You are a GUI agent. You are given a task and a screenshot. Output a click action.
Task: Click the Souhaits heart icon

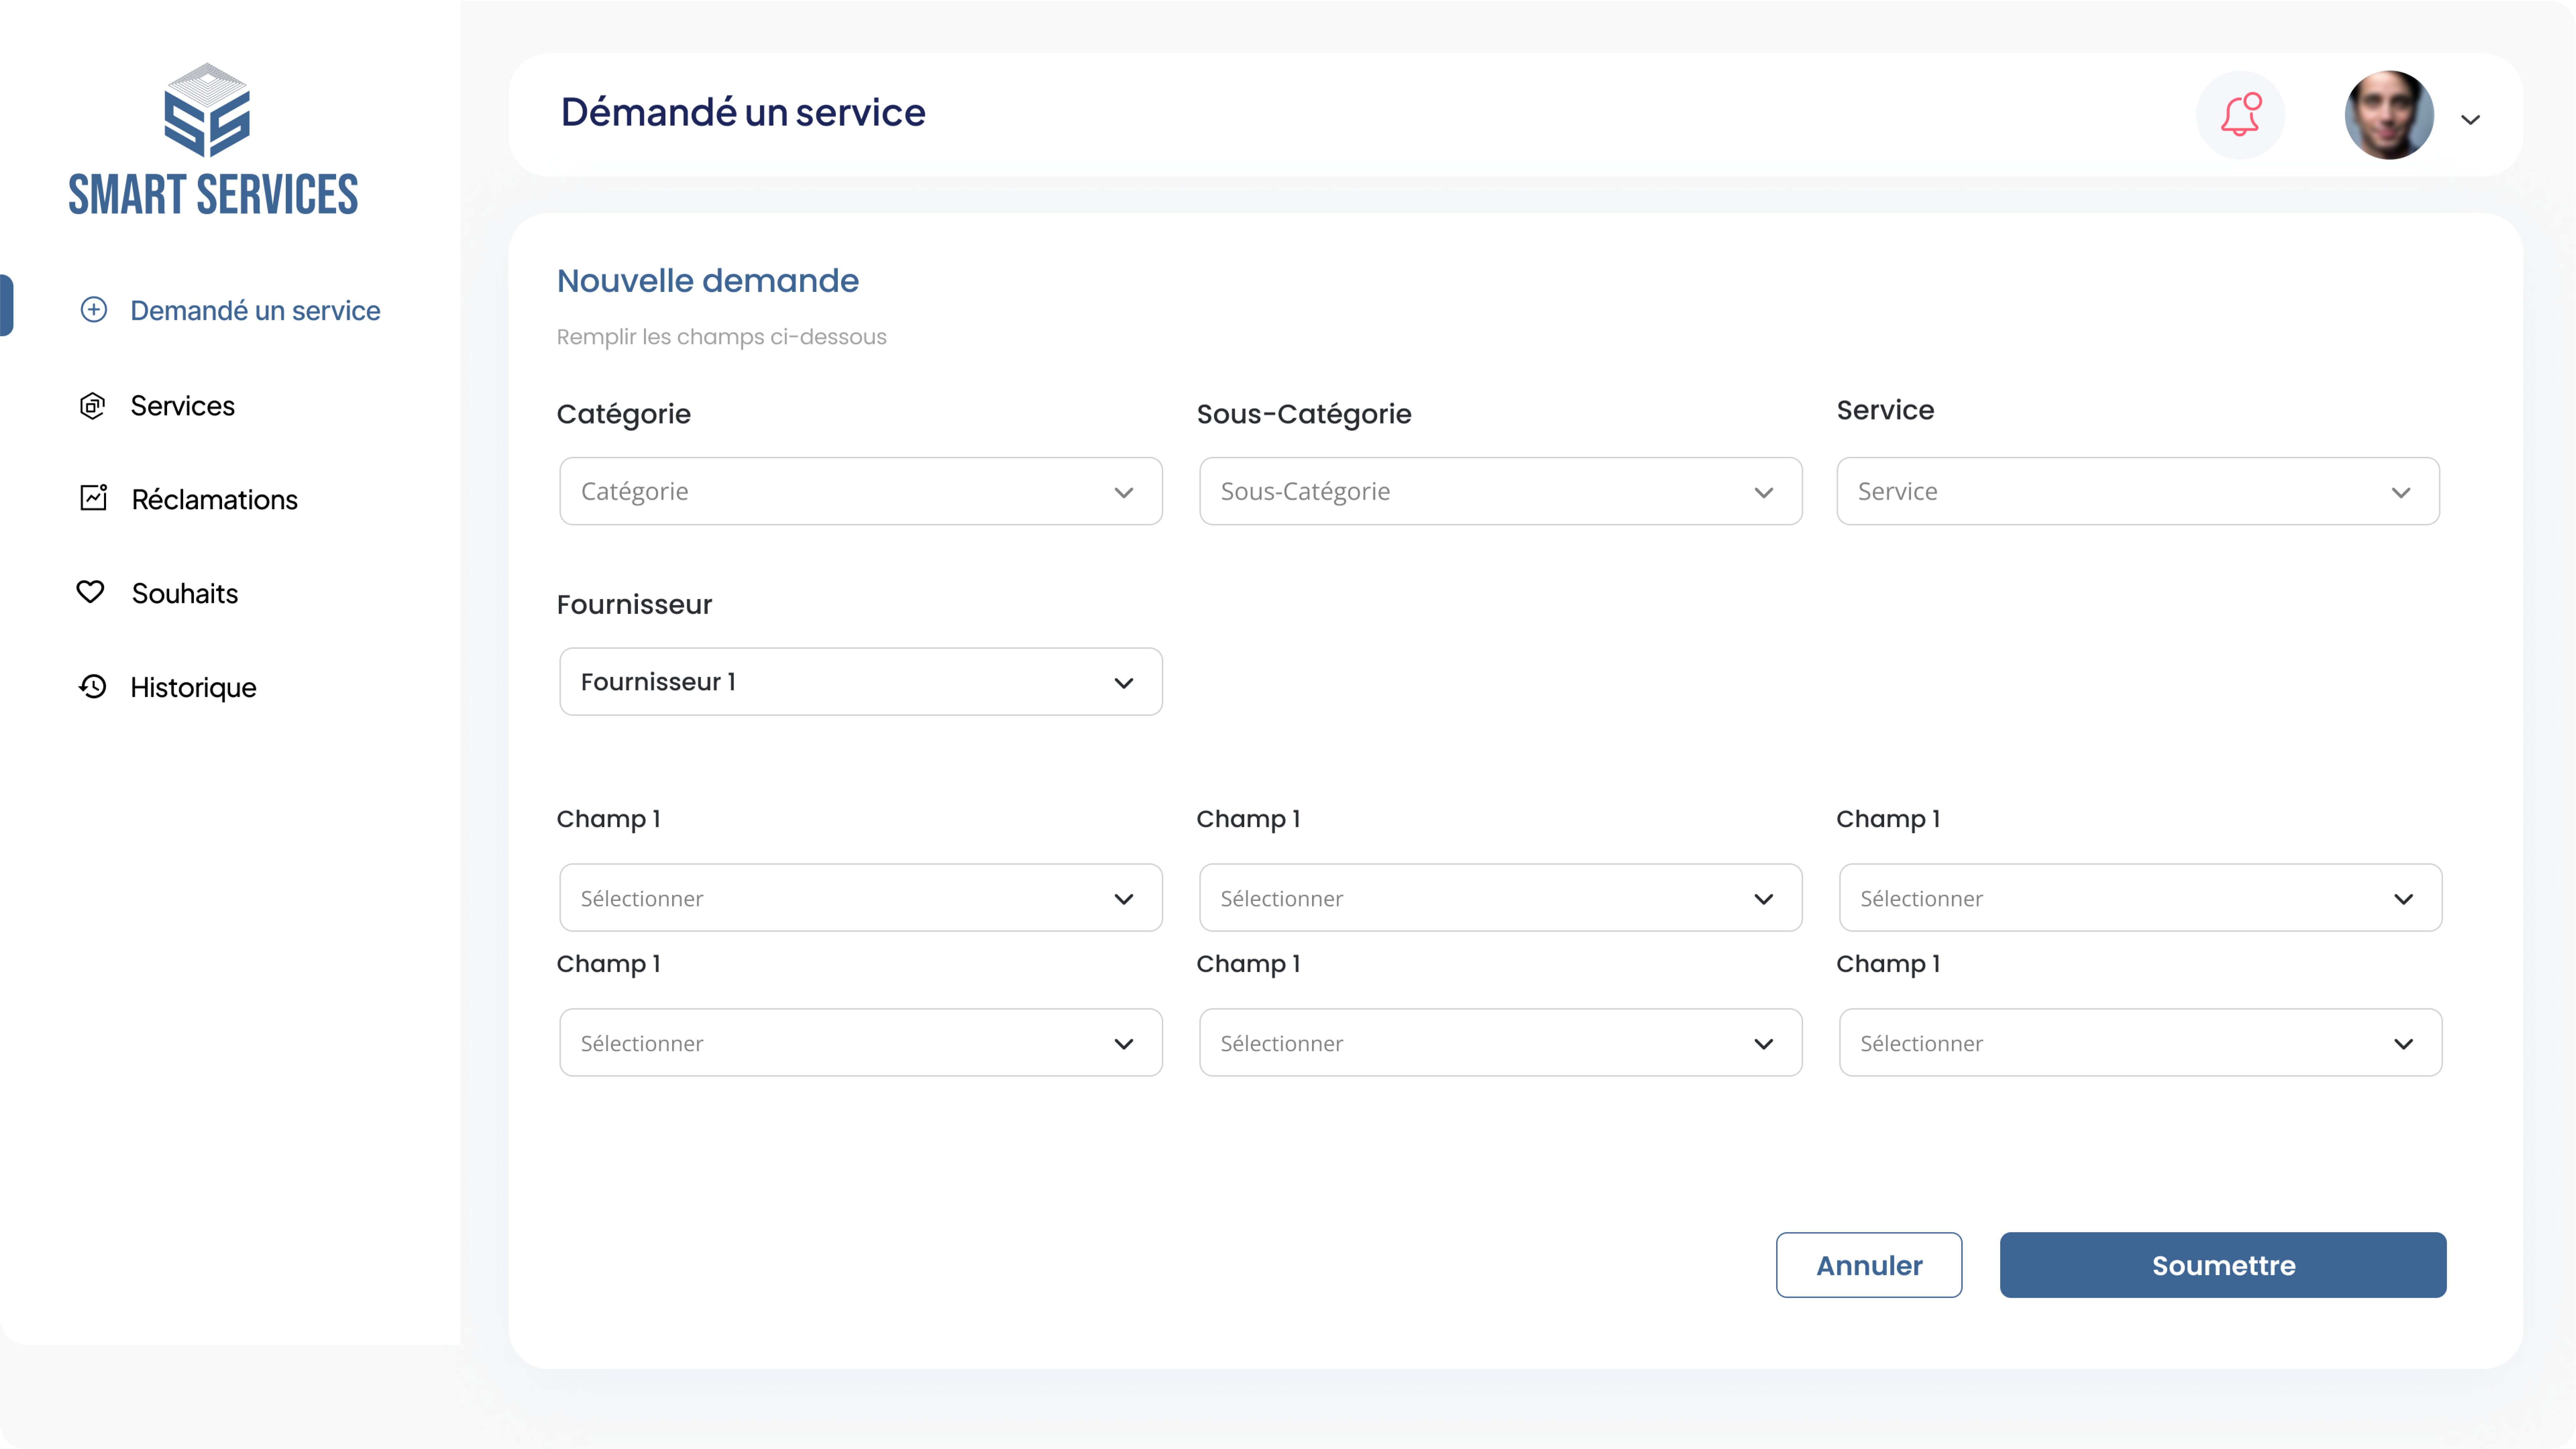pyautogui.click(x=90, y=592)
